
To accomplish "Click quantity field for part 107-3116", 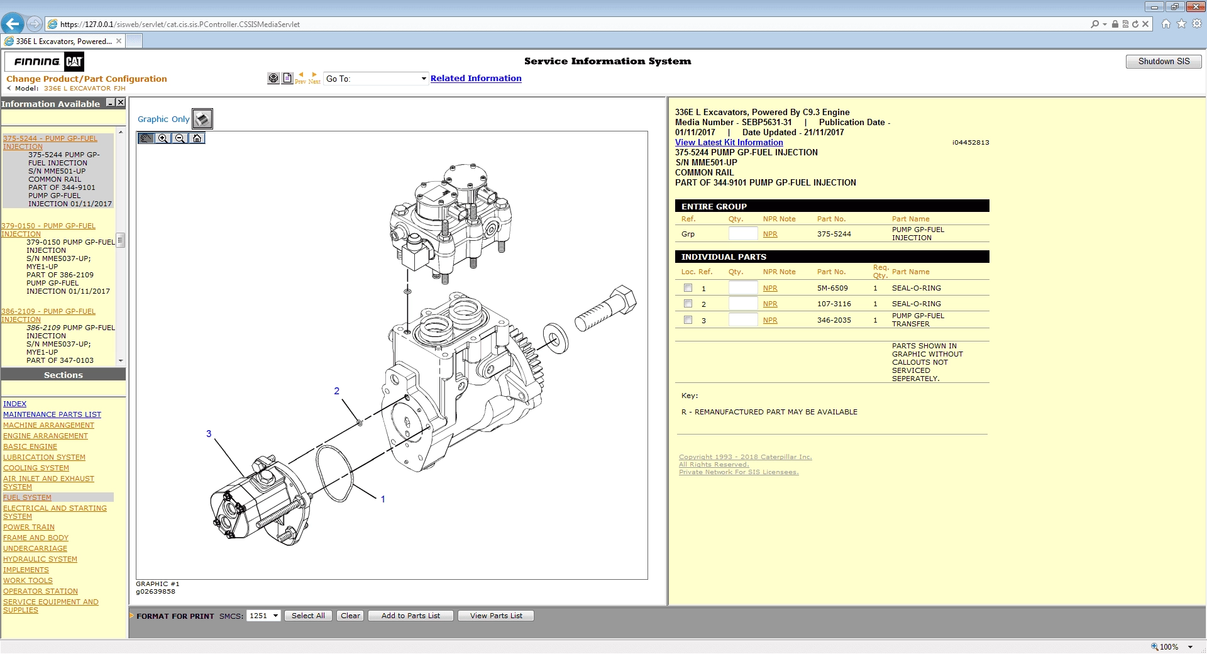I will pos(743,304).
